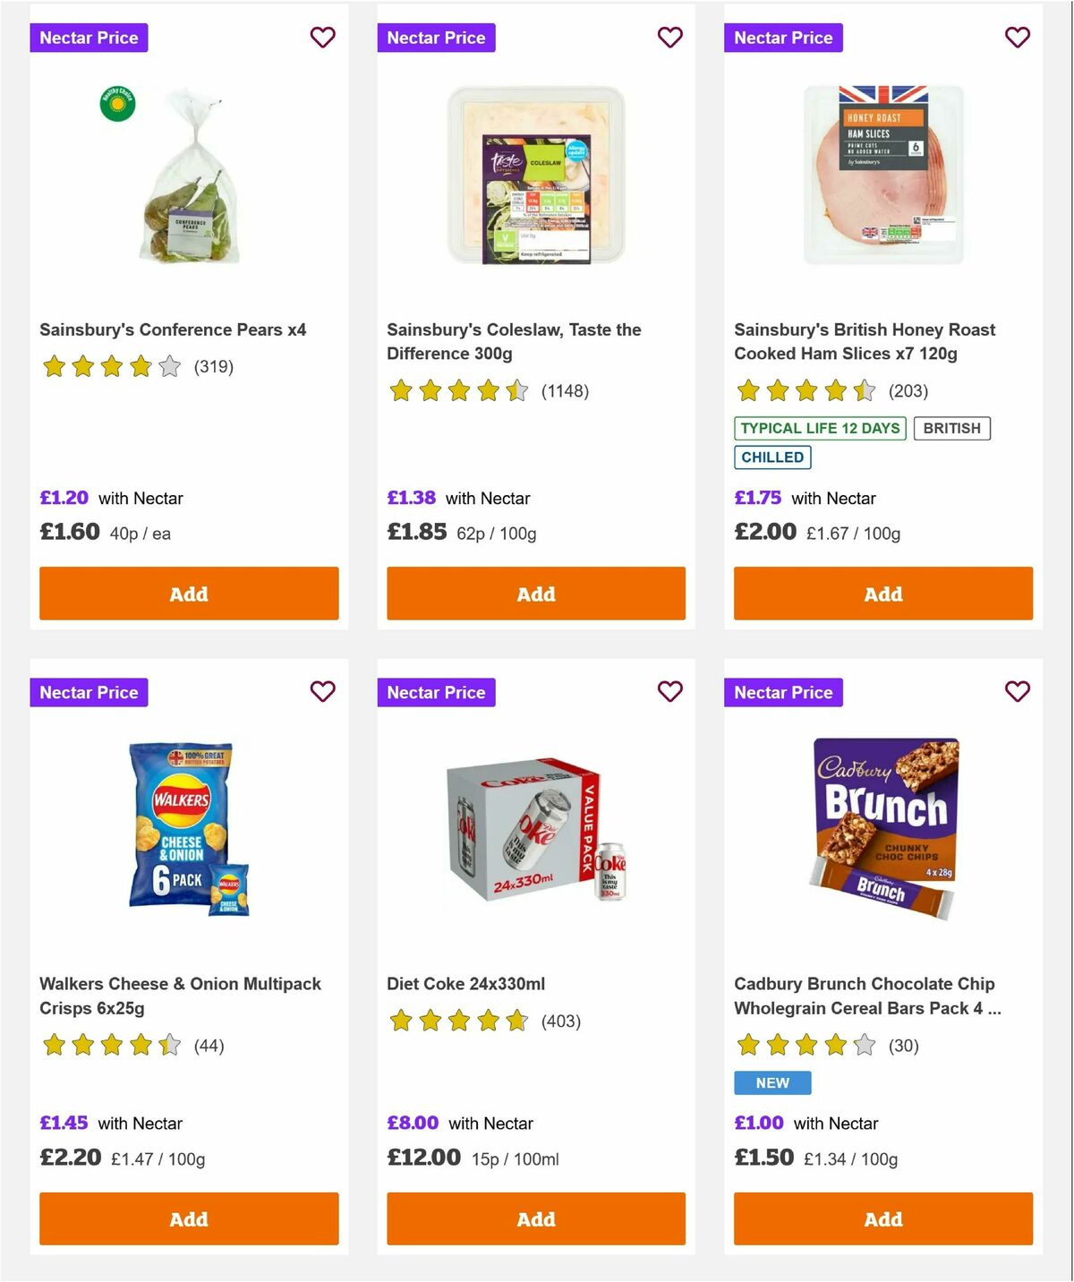Add Walkers Crisps to the basket
1074x1282 pixels.
pyautogui.click(x=189, y=1218)
